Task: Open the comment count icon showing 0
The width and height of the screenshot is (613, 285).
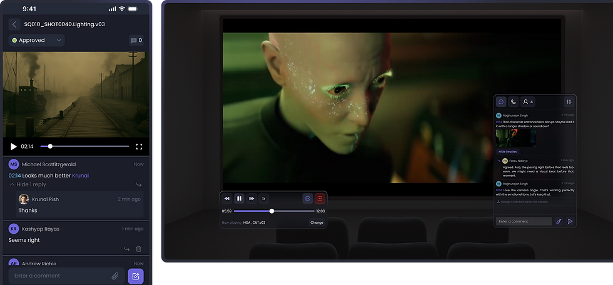Action: click(x=136, y=40)
